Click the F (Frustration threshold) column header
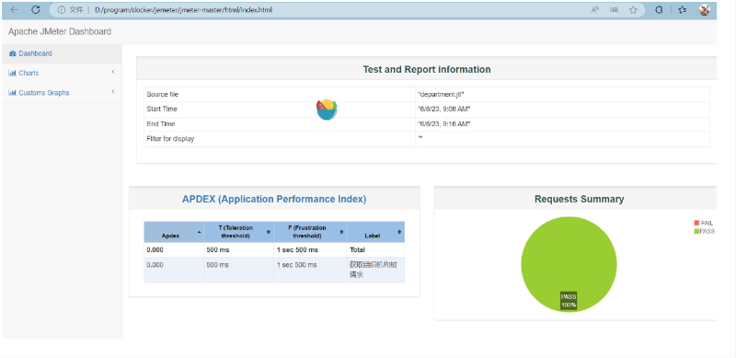This screenshot has height=358, width=736. (310, 232)
